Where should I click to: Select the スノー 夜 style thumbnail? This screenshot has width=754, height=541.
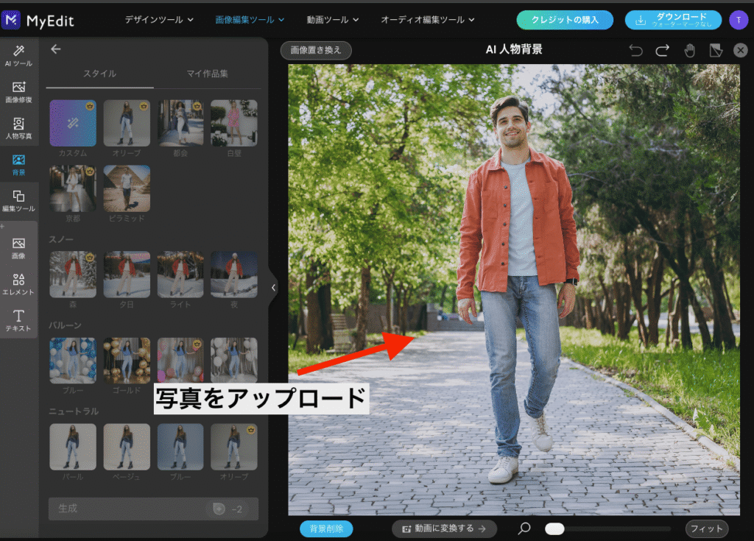click(x=233, y=274)
